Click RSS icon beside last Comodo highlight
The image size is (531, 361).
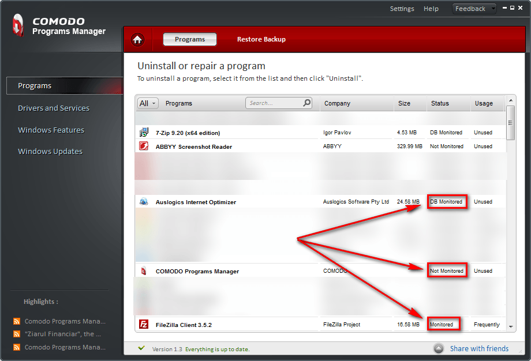coord(17,347)
